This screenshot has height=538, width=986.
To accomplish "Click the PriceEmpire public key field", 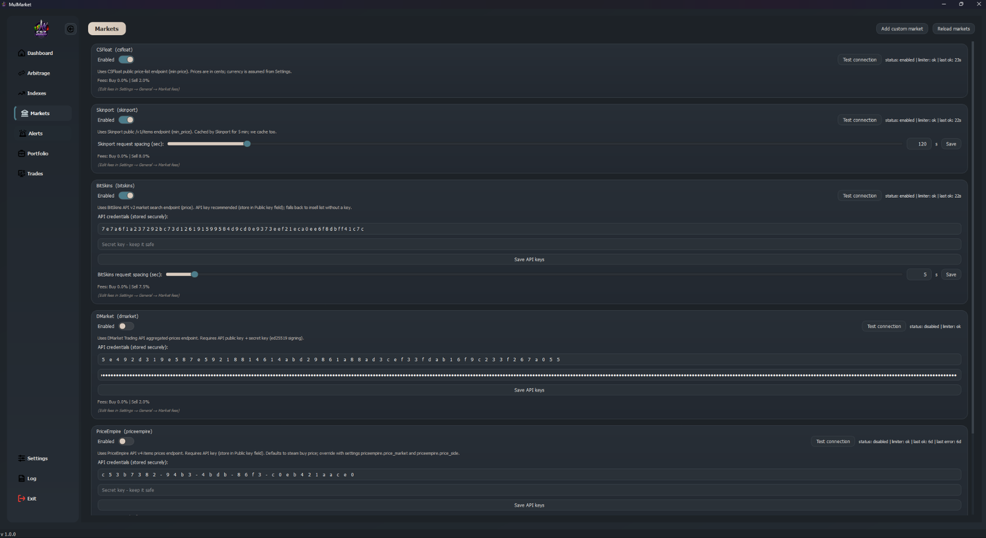I will point(529,475).
